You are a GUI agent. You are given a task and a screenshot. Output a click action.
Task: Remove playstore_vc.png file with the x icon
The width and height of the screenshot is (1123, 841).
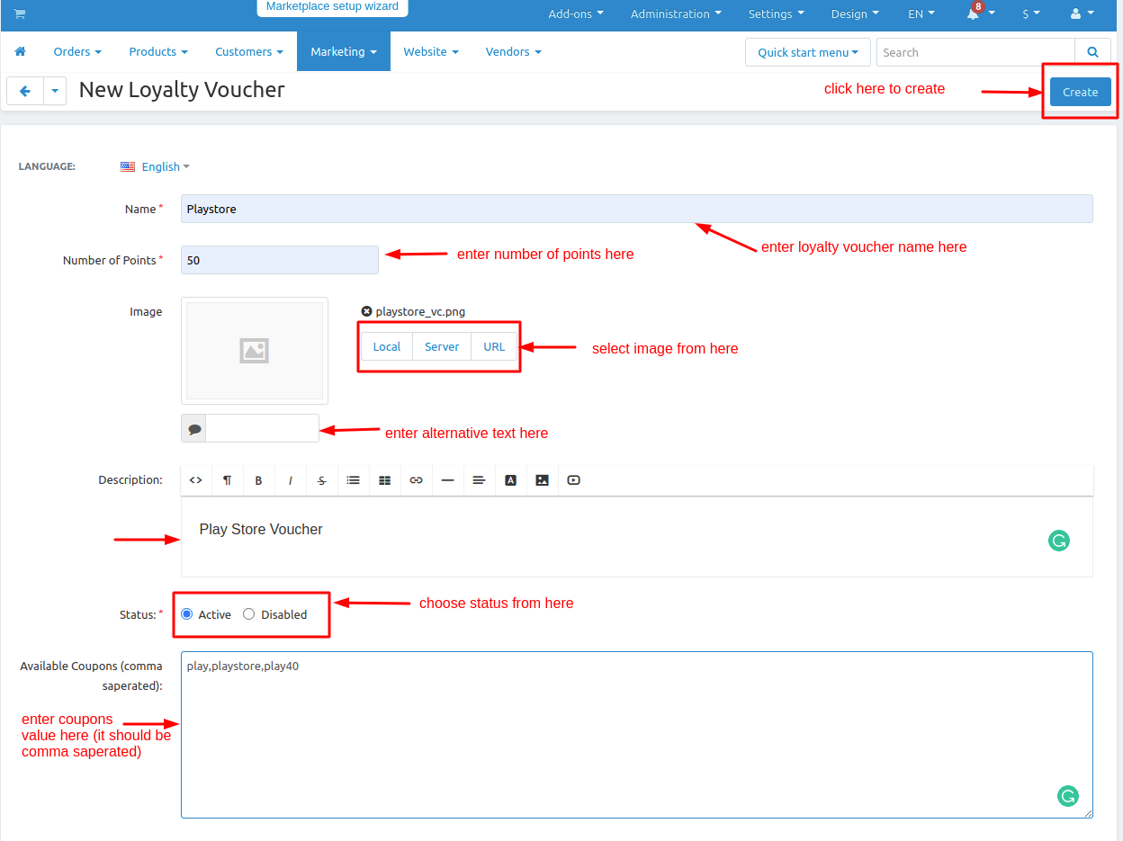[366, 311]
